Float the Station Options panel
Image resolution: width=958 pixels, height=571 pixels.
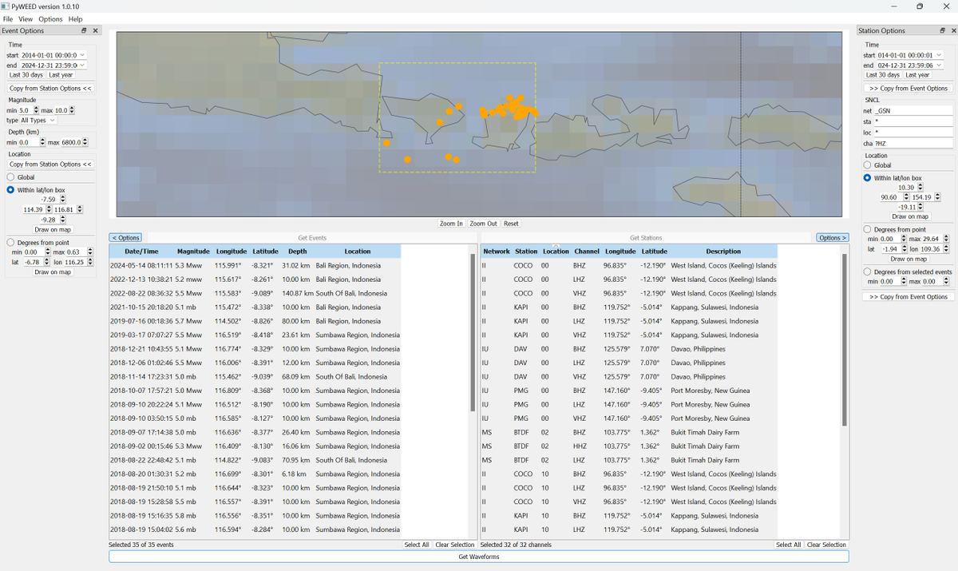click(x=942, y=30)
